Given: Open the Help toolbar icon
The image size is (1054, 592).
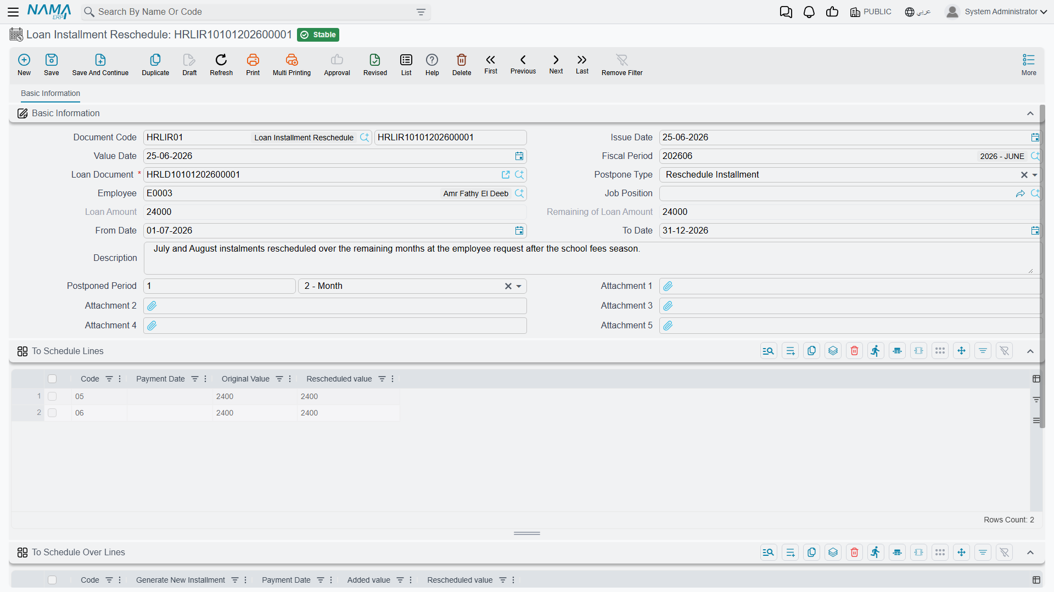Looking at the screenshot, I should (432, 64).
